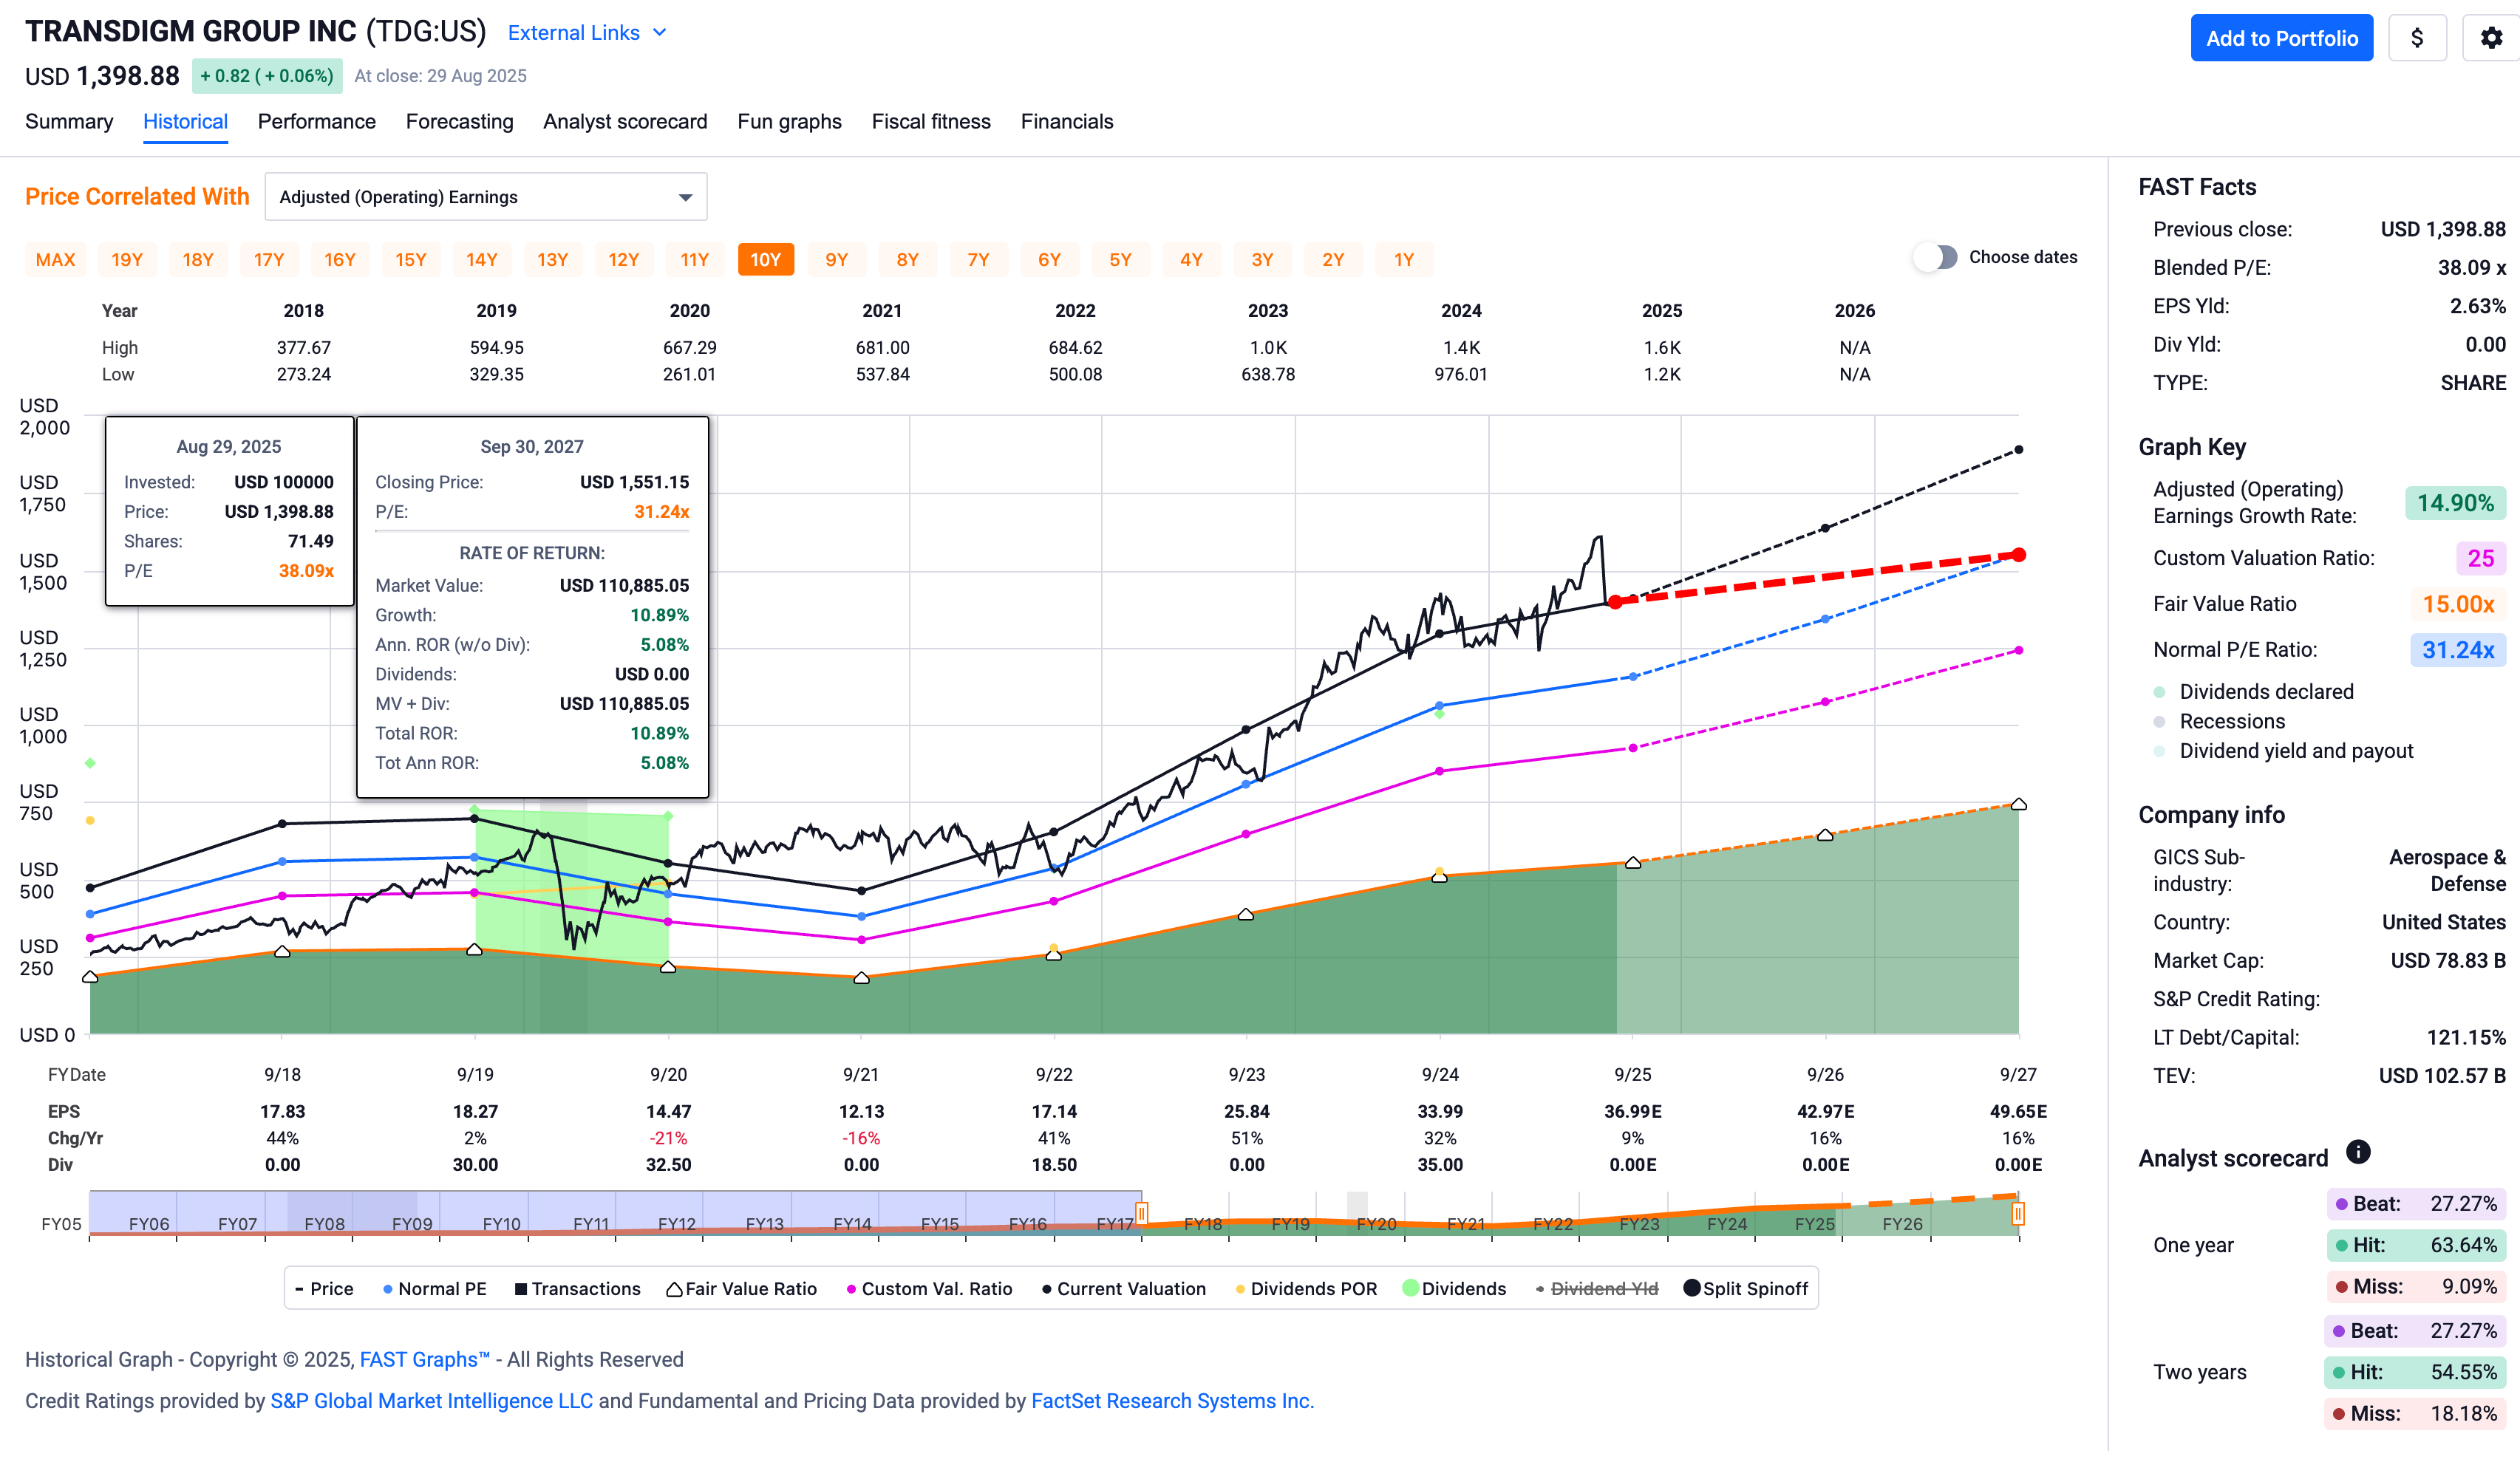Click the Price legend icon
This screenshot has width=2520, height=1479.
coord(299,1289)
